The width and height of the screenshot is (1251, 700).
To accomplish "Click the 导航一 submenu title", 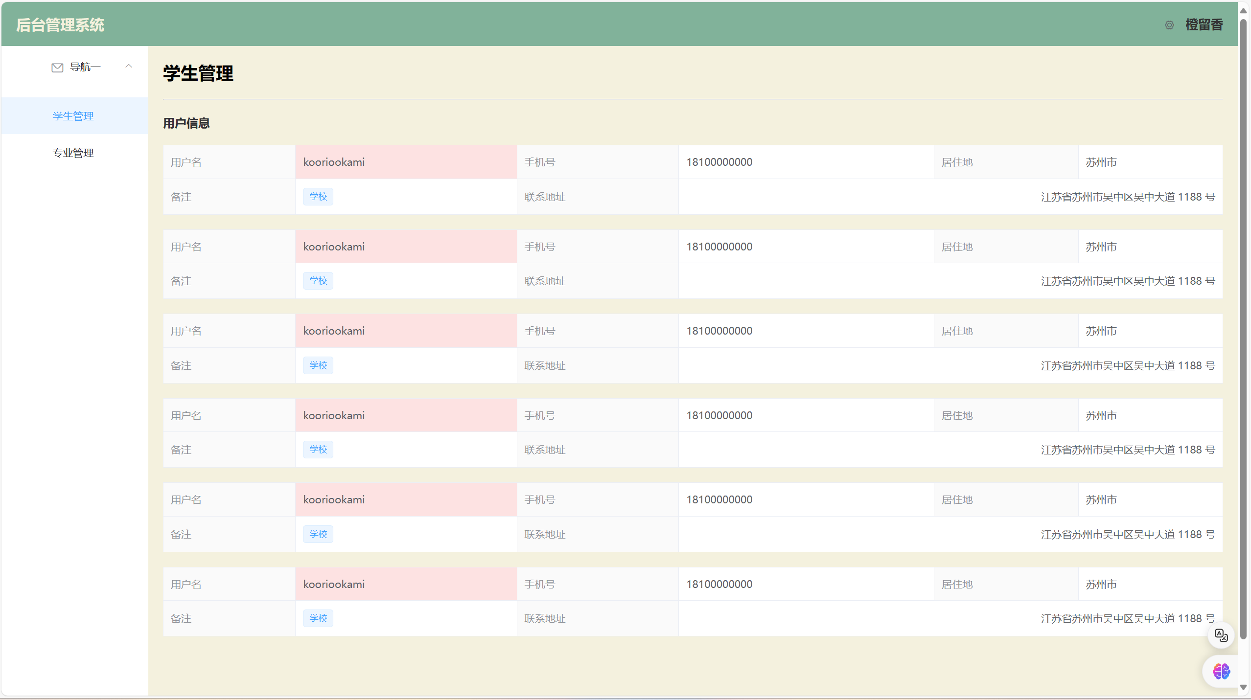I will 85,67.
